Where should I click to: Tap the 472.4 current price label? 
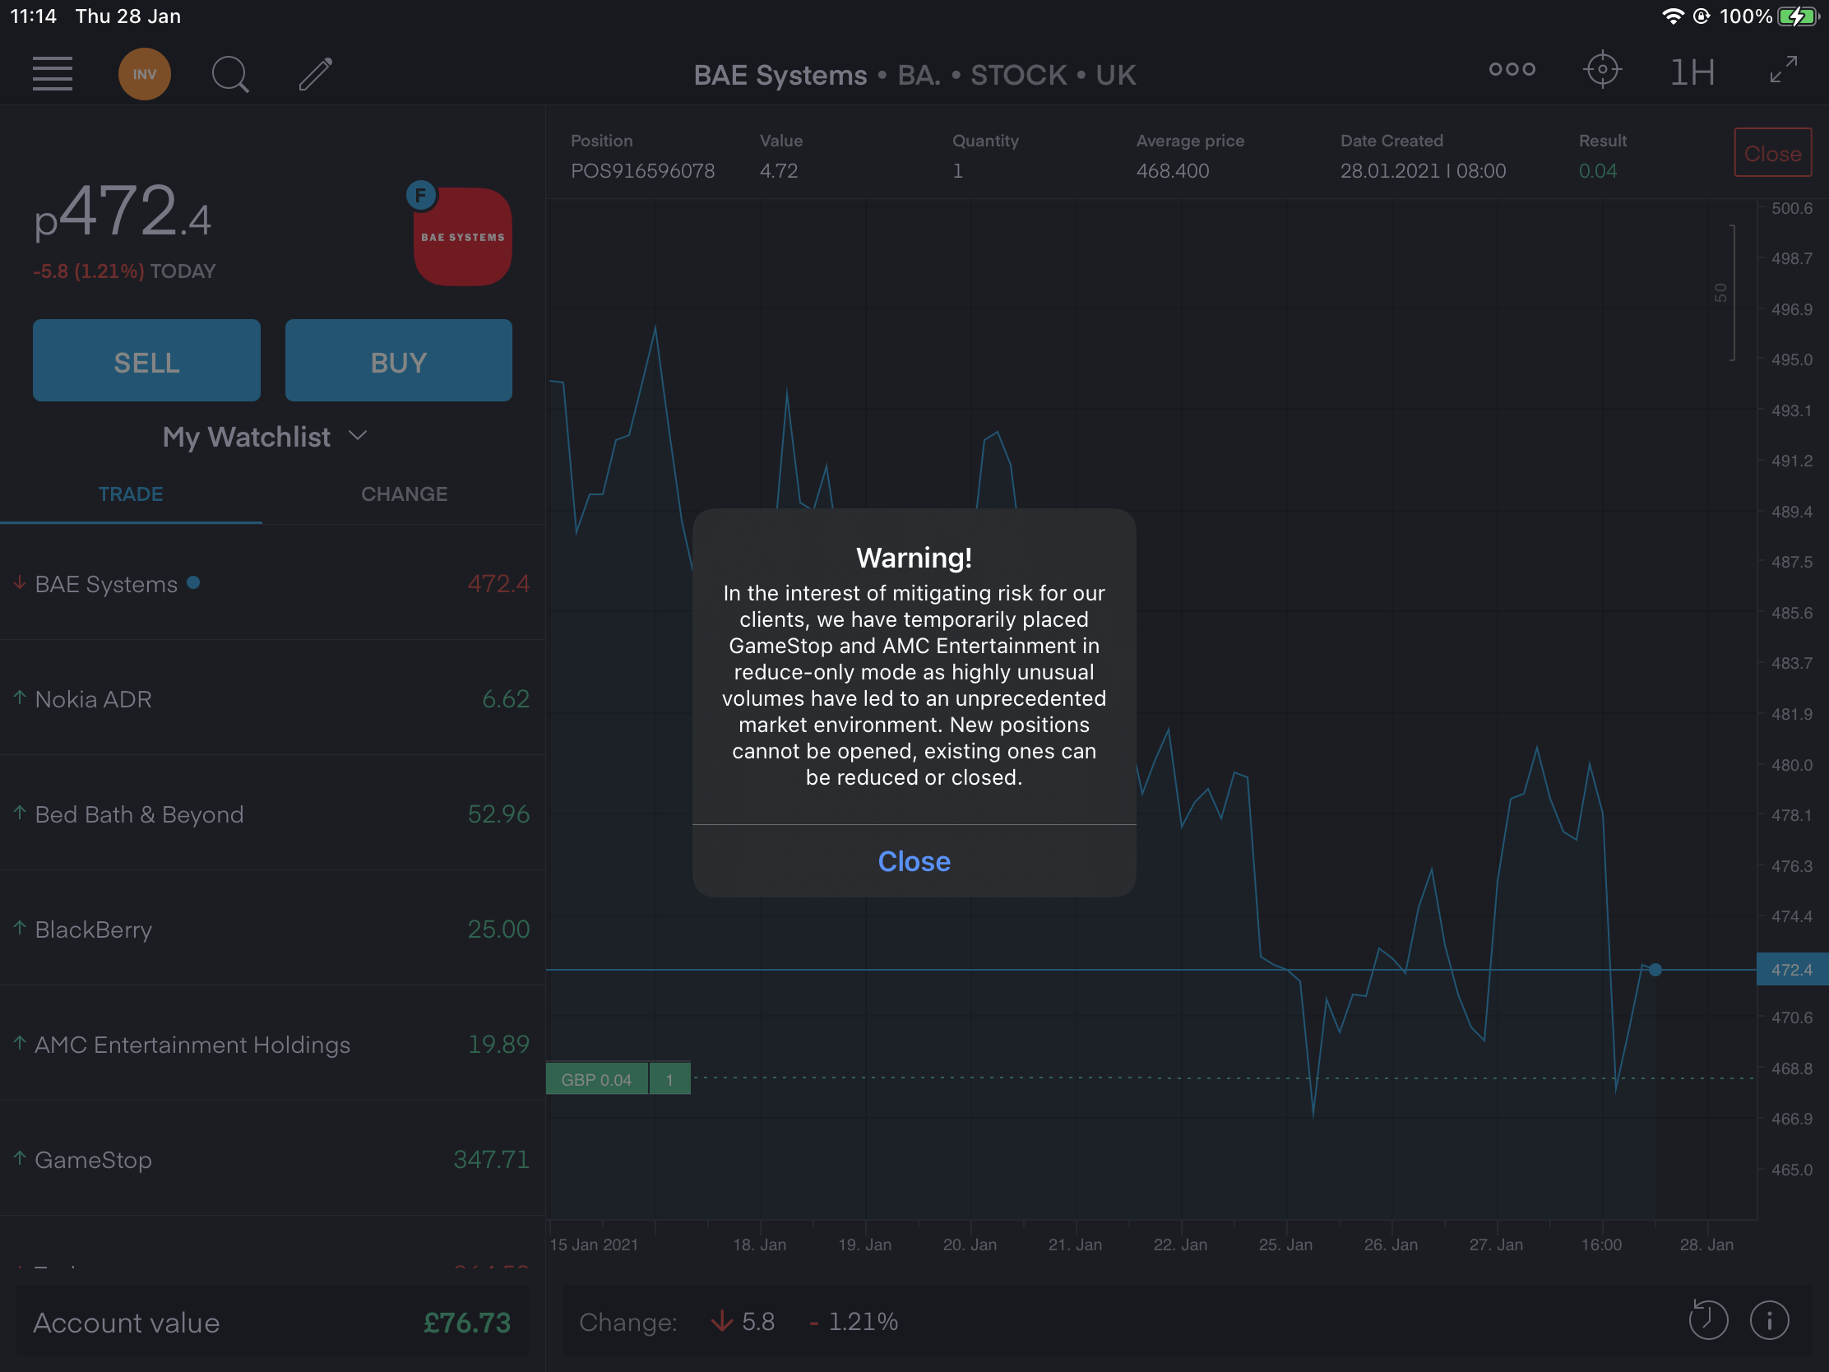1791,969
